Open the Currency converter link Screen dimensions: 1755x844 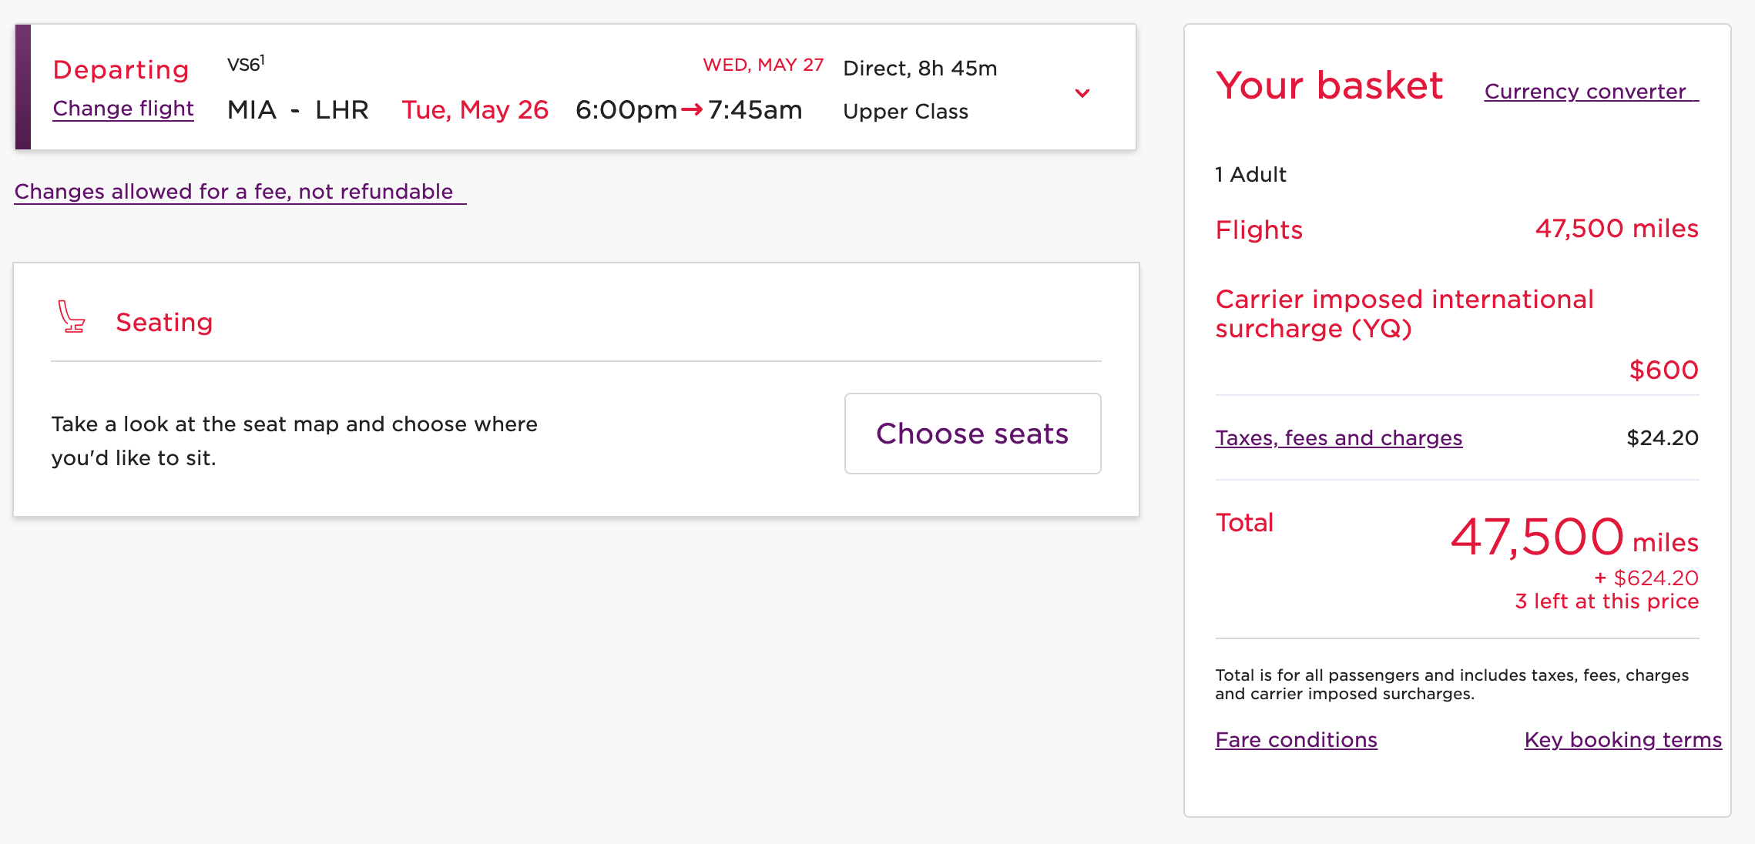[x=1586, y=92]
